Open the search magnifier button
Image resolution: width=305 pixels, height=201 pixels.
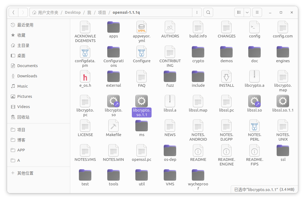point(208,12)
